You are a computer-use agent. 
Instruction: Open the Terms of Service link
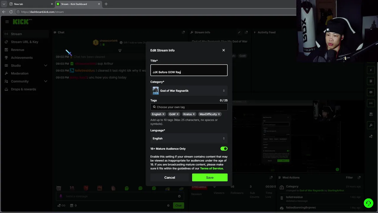pyautogui.click(x=211, y=169)
